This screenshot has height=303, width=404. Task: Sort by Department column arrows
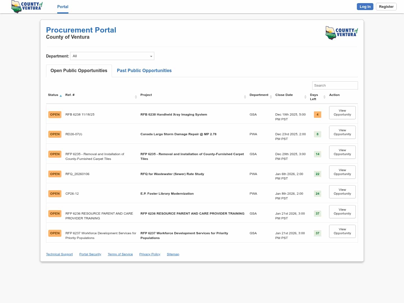271,97
